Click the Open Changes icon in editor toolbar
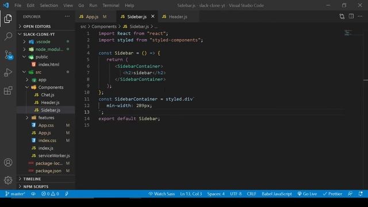The width and height of the screenshot is (368, 207). pyautogui.click(x=342, y=17)
